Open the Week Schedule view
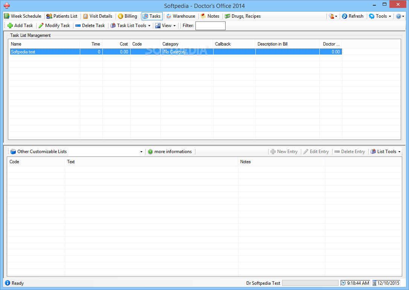Image resolution: width=409 pixels, height=290 pixels. coord(23,16)
